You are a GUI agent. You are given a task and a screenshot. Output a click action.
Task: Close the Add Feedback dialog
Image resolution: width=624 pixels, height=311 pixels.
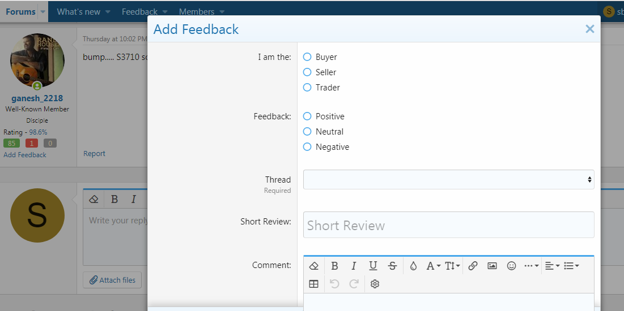coord(590,29)
